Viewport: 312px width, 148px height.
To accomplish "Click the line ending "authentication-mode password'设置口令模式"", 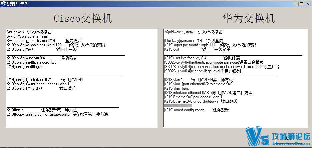I will 214,62.
